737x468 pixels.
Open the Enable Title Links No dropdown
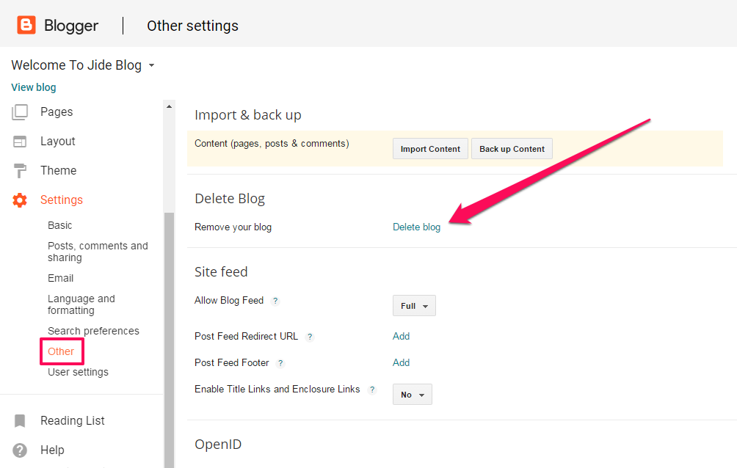(412, 395)
